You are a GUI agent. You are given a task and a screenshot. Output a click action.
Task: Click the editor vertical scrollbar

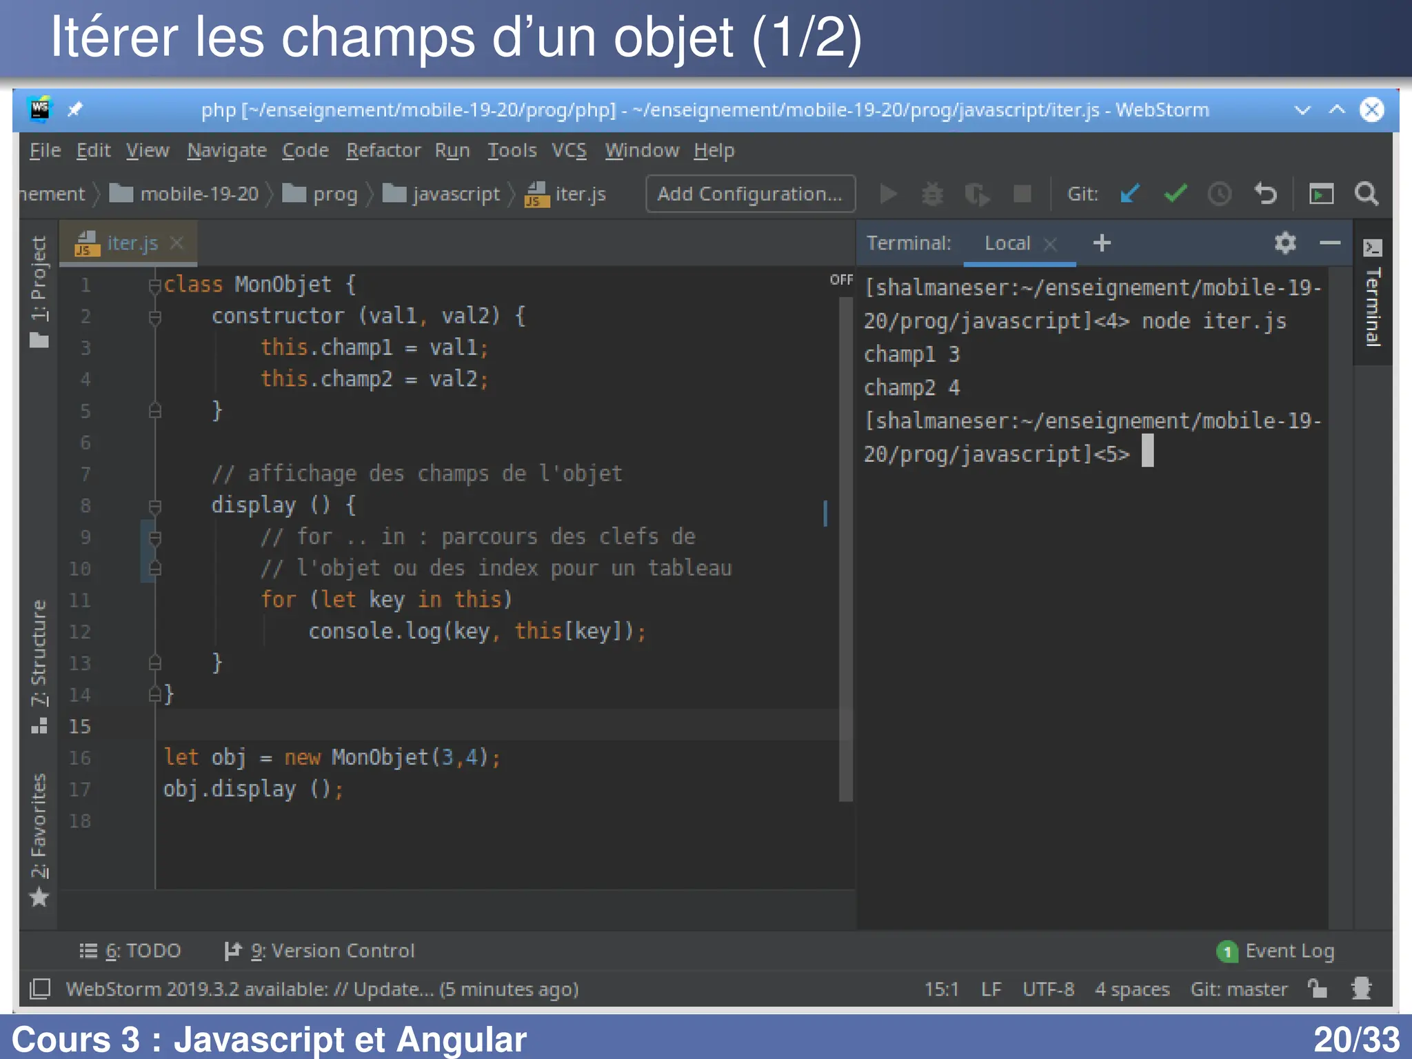point(846,548)
